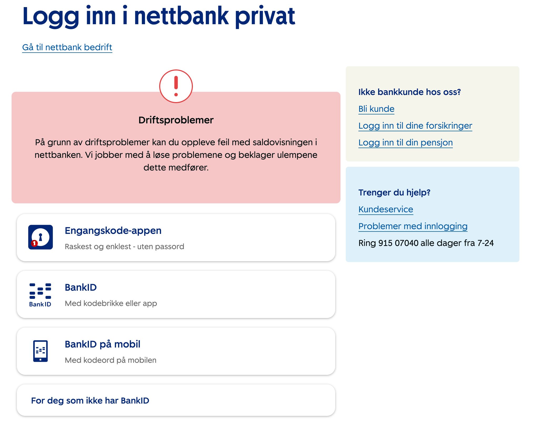This screenshot has height=443, width=541.
Task: Follow the Bli kunde link
Action: pyautogui.click(x=376, y=109)
